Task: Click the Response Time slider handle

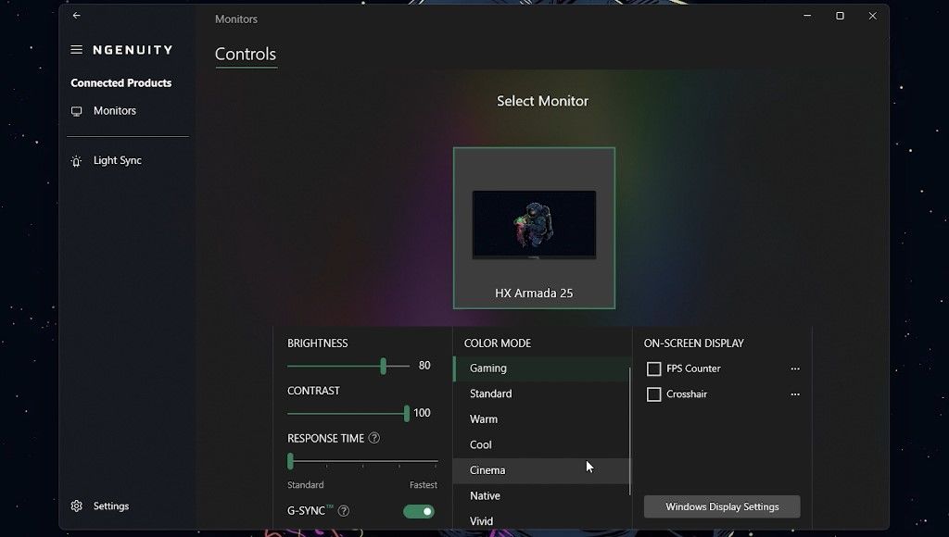Action: [290, 461]
